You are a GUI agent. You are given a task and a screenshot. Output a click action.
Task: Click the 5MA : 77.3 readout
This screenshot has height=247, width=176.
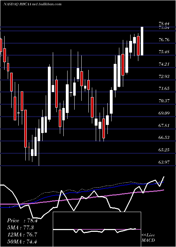(x=20, y=228)
